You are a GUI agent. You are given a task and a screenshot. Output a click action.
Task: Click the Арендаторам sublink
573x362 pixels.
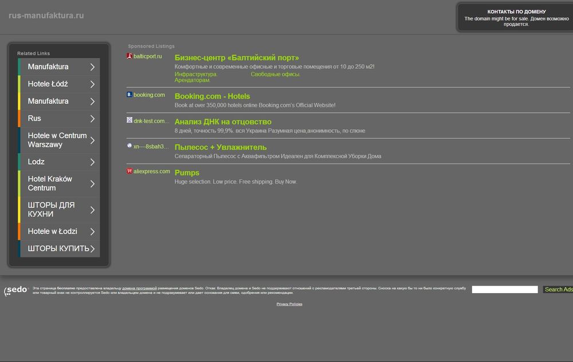click(192, 80)
